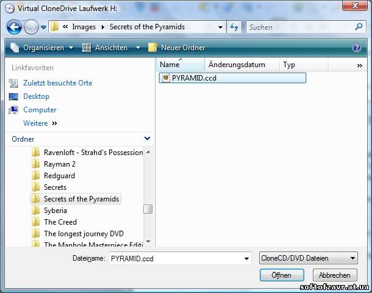372x293 pixels.
Task: Refresh the folder view with the refresh icon
Action: 234,27
